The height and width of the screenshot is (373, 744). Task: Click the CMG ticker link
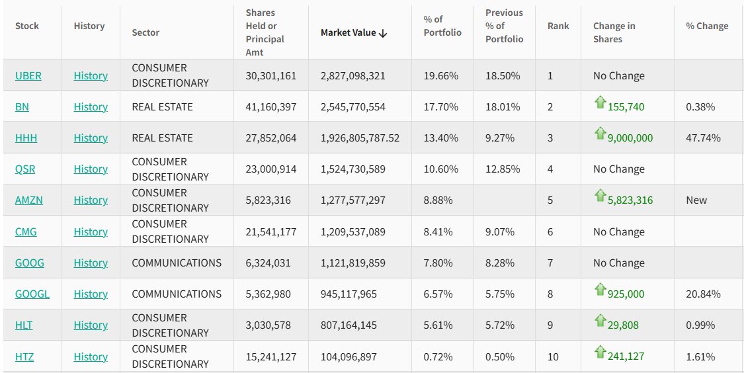pos(27,231)
